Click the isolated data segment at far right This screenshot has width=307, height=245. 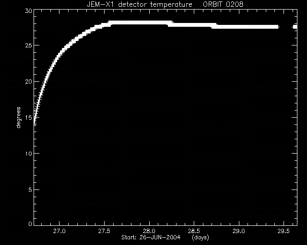point(295,27)
